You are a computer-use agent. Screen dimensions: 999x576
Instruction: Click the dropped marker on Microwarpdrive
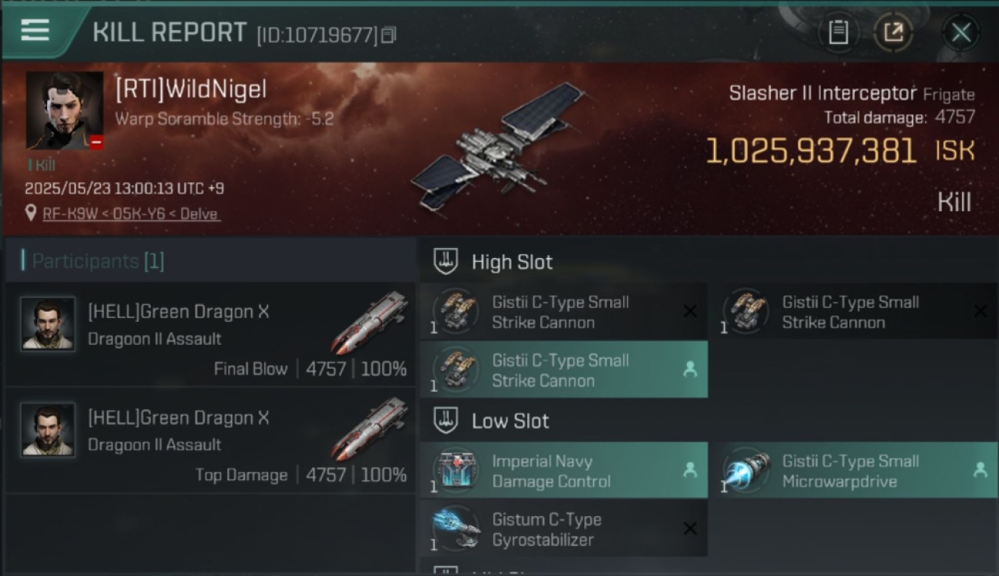[980, 470]
